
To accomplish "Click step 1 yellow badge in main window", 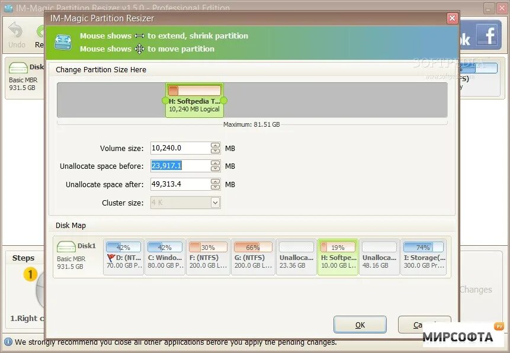I will click(x=30, y=274).
